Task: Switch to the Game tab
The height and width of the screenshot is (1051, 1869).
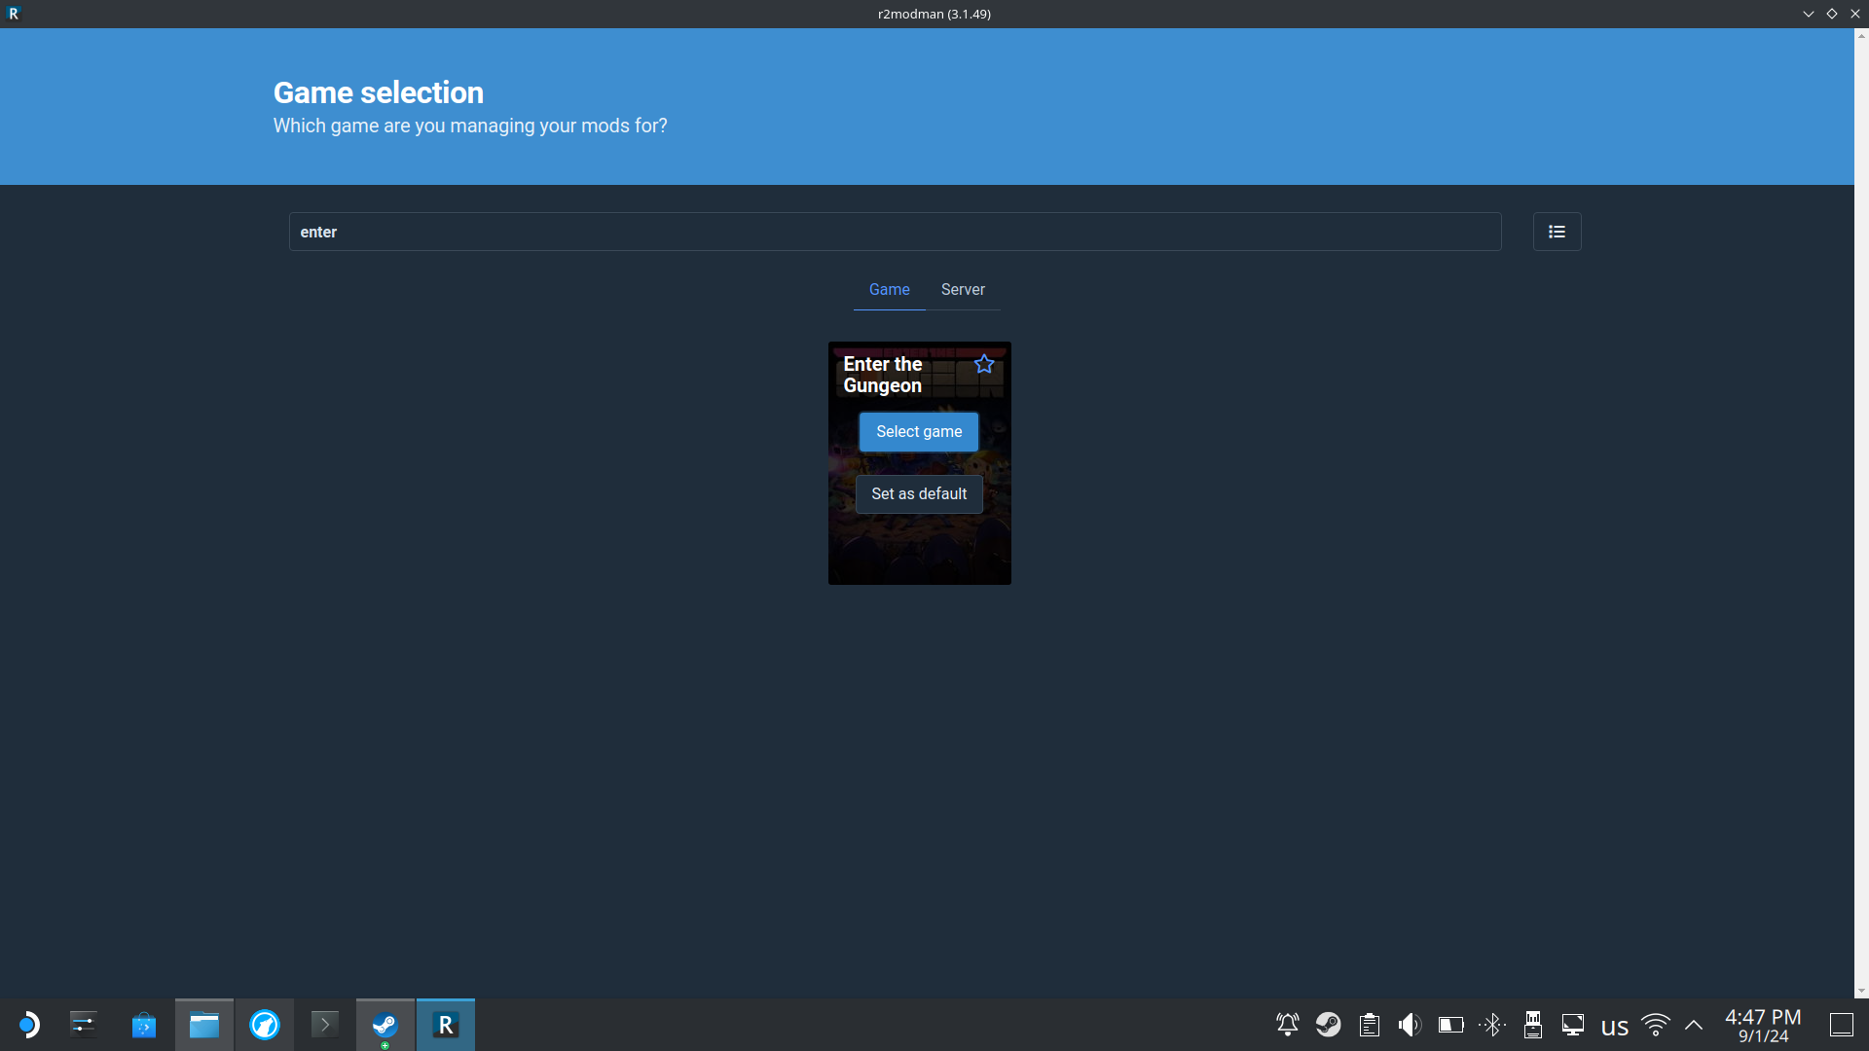Action: pyautogui.click(x=890, y=290)
